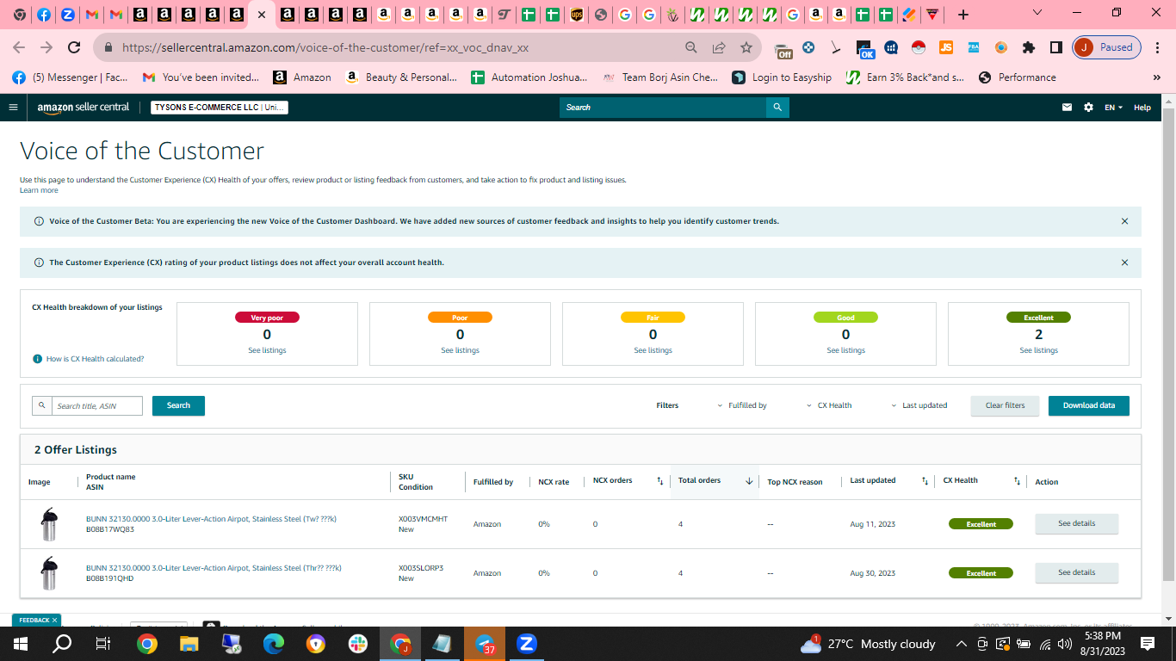Click the product thumbnail for SKU X003VMCMHT
Viewport: 1176px width, 661px height.
49,524
